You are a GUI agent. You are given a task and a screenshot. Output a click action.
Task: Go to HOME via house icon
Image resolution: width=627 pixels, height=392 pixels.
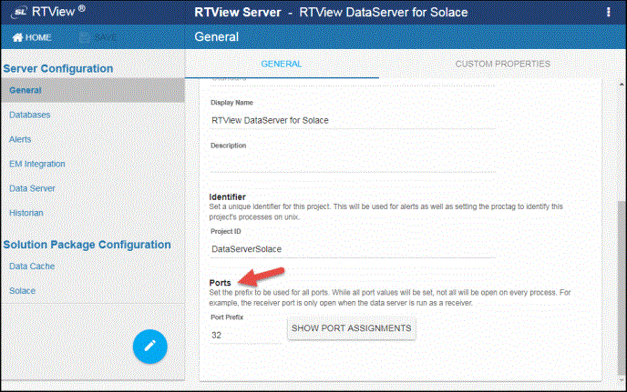coord(16,37)
